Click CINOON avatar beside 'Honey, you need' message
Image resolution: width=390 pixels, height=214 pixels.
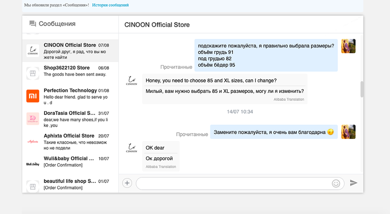131,81
